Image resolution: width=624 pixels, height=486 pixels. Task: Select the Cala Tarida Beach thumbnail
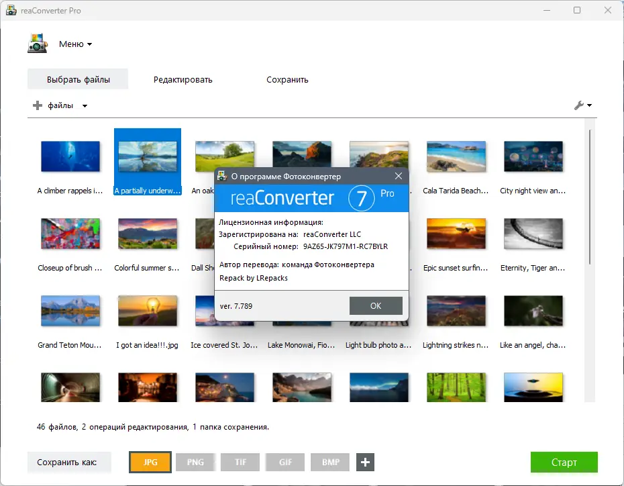[456, 156]
